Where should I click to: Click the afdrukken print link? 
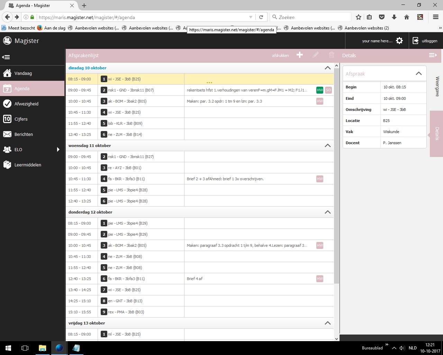280,55
